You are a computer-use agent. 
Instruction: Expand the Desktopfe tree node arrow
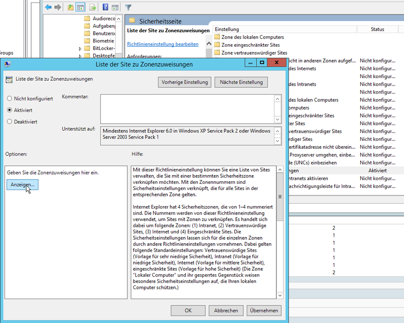point(80,56)
